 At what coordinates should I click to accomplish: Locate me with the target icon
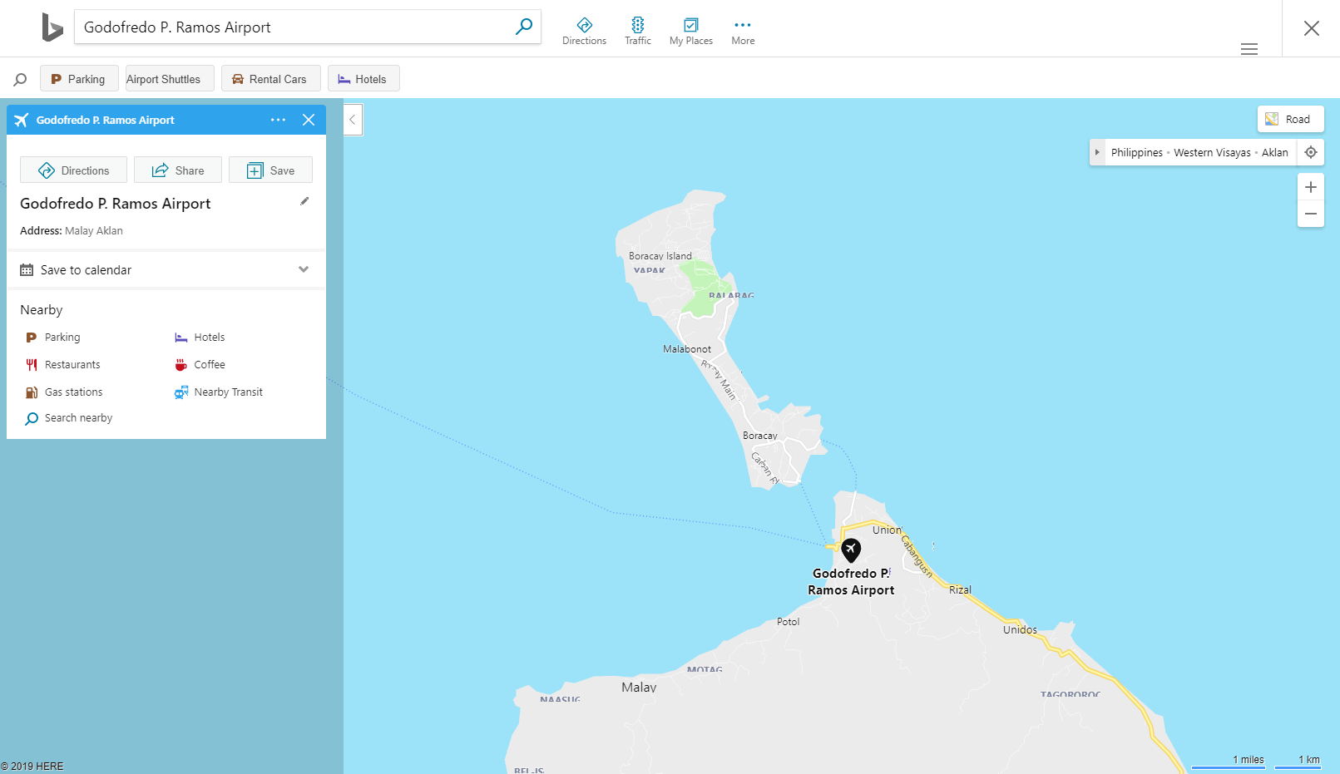[x=1311, y=152]
